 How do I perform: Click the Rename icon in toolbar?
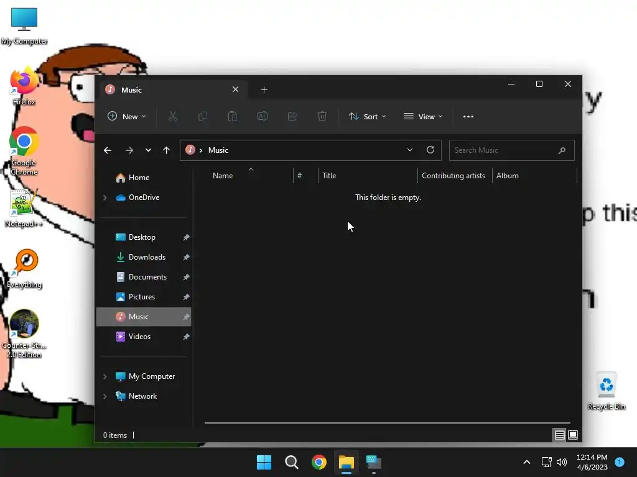pos(263,116)
